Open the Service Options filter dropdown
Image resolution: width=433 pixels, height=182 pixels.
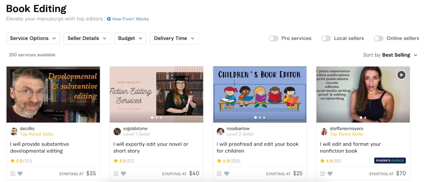pyautogui.click(x=33, y=38)
